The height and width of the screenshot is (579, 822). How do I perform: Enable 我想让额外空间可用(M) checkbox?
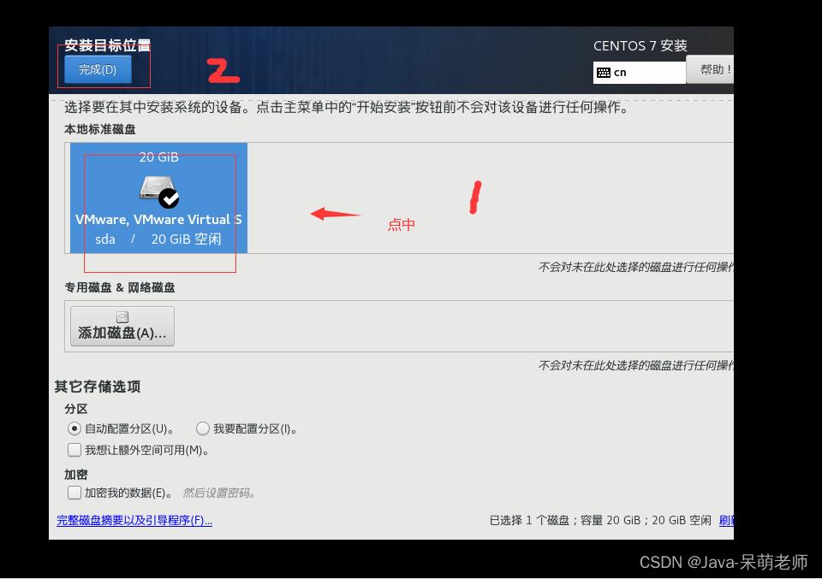(x=74, y=449)
